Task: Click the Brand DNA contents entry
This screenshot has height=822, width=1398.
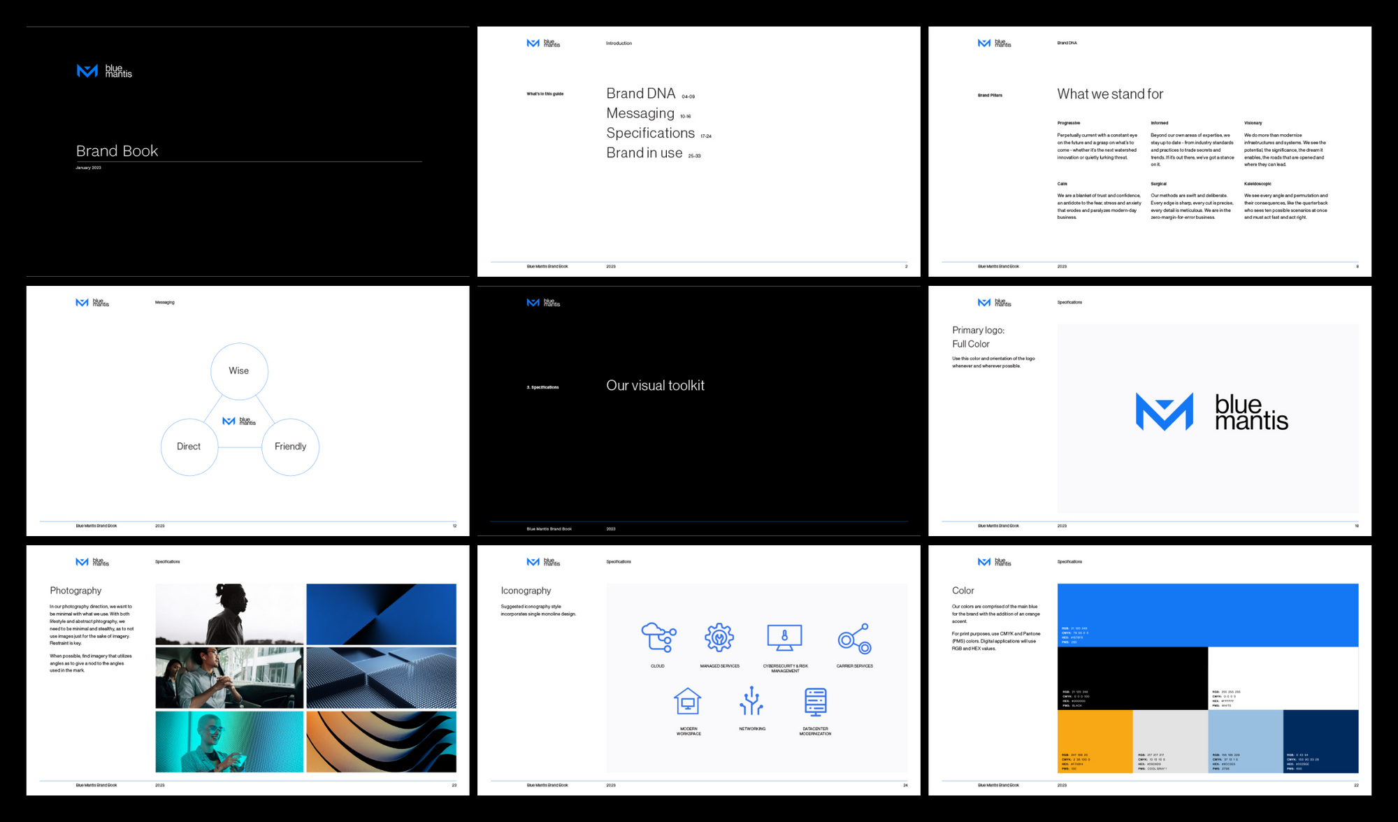Action: (650, 94)
